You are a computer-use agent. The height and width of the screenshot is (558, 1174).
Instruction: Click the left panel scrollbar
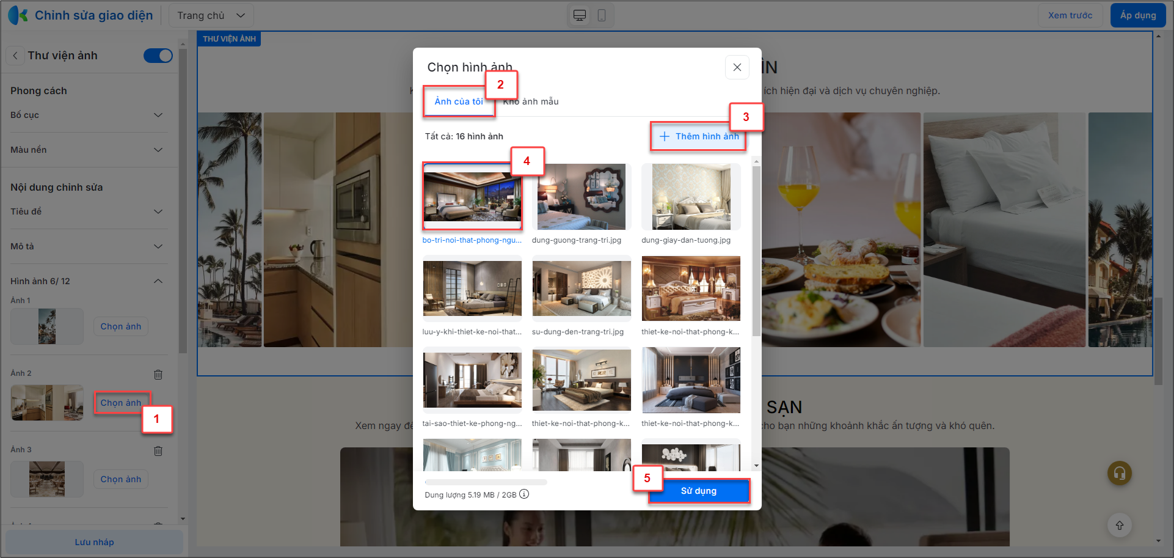[182, 202]
